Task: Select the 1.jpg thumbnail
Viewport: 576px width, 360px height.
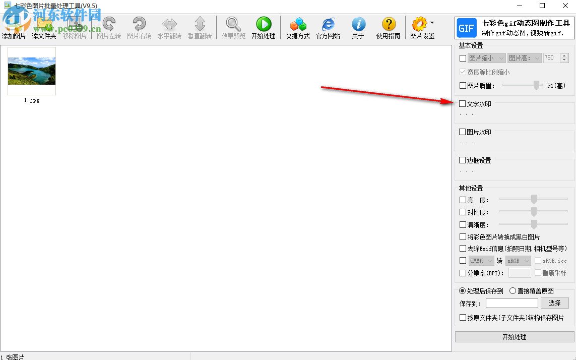Action: pyautogui.click(x=32, y=71)
